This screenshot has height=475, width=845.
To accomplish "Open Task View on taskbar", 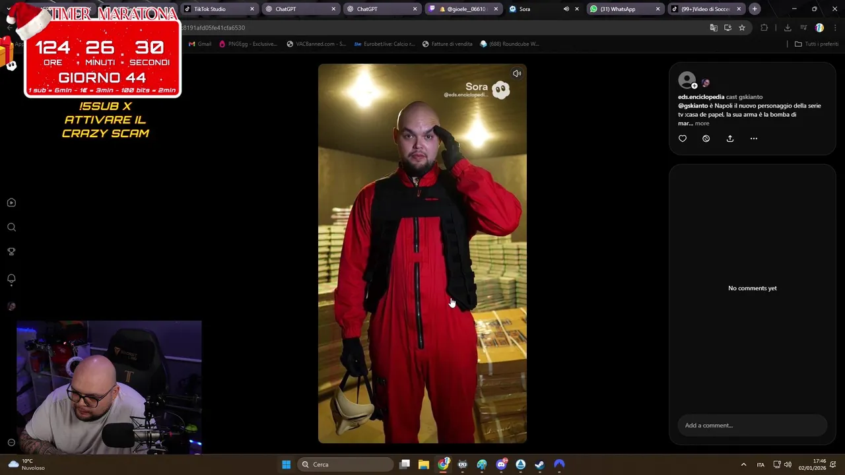I will pos(405,464).
